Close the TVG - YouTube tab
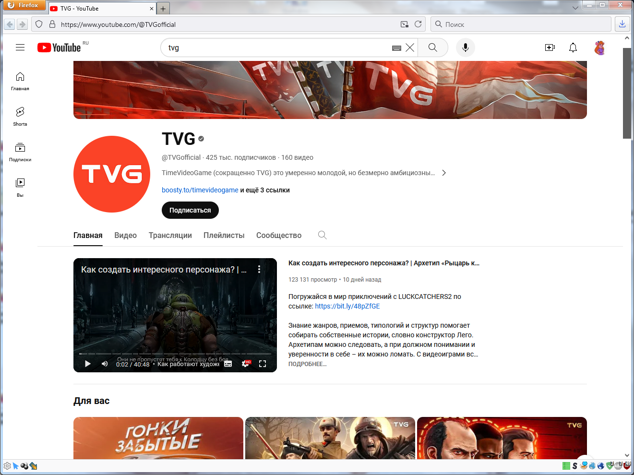Viewport: 634px width, 475px height. coord(152,9)
